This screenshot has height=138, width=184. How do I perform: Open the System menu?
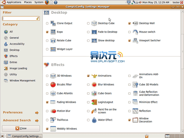point(39,2)
